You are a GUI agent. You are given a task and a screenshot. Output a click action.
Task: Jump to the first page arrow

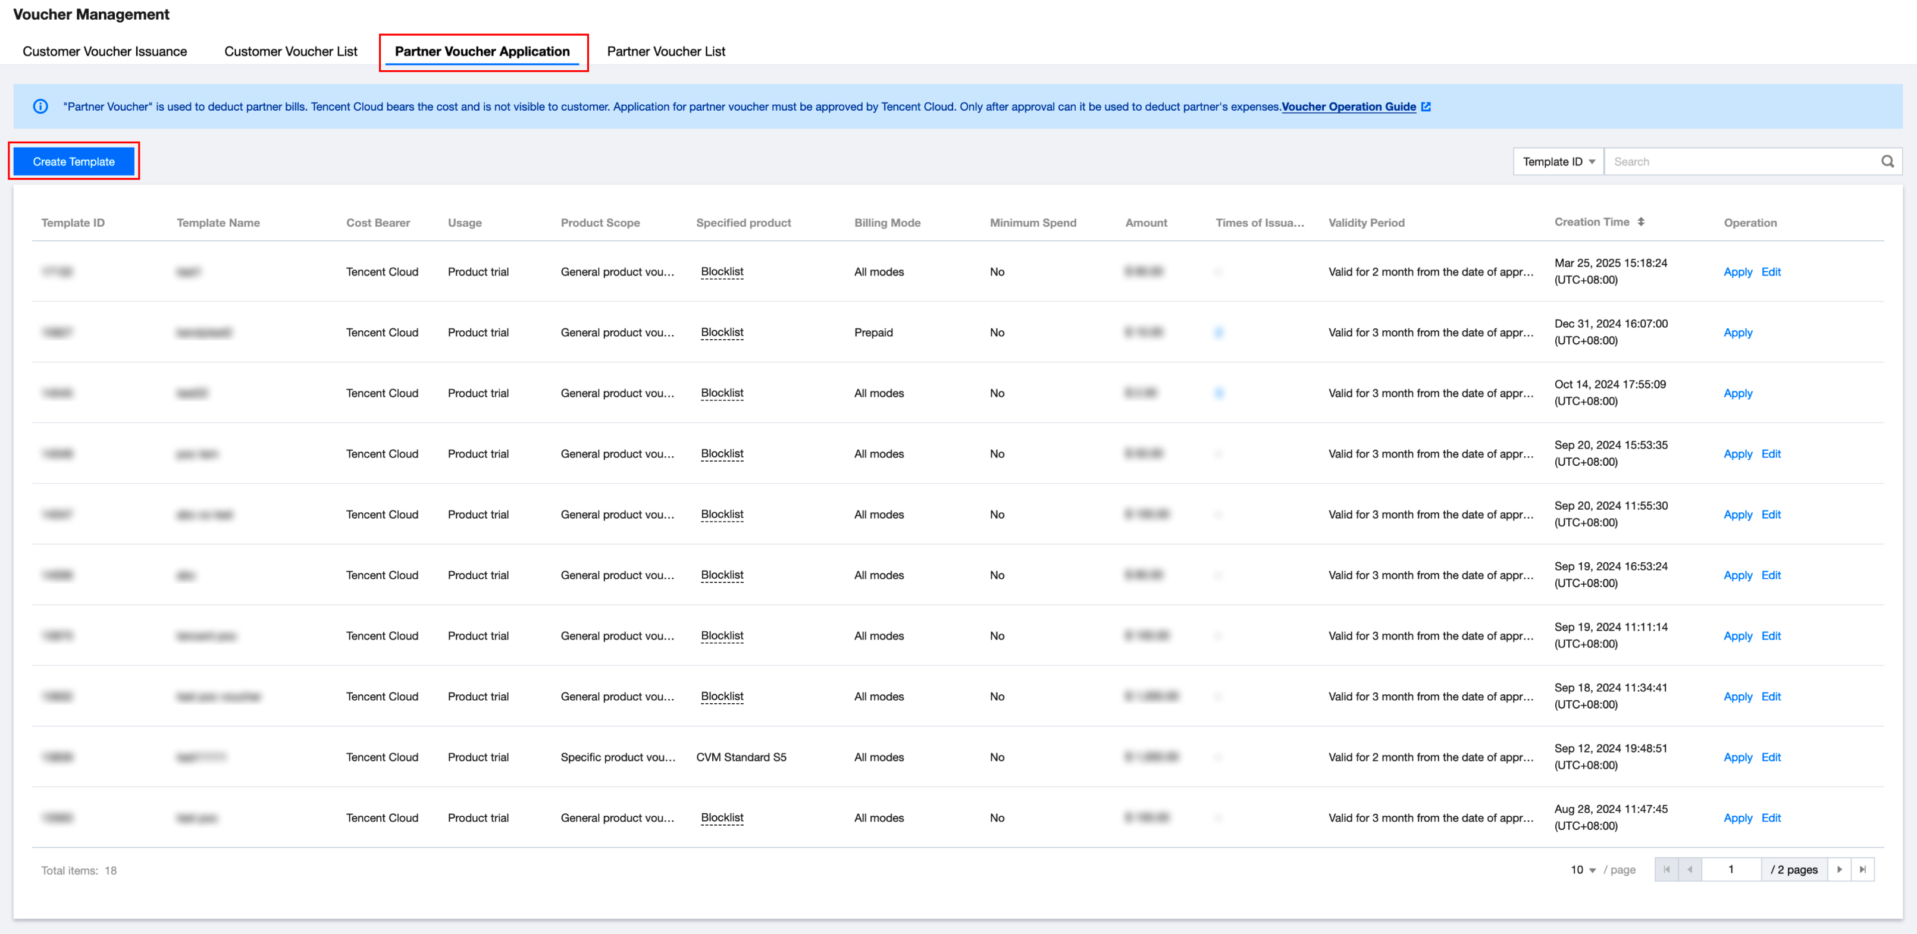[1666, 869]
